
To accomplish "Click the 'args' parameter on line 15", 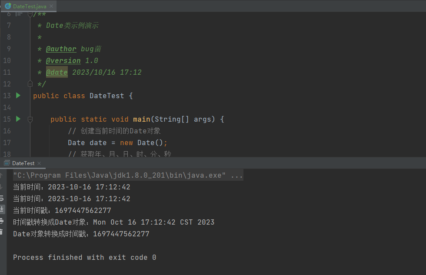I will click(x=202, y=119).
